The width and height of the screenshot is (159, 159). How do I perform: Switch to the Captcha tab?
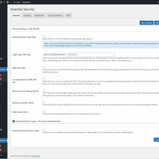click(27, 16)
